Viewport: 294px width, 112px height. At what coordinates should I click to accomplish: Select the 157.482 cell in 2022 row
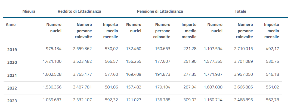click(134, 87)
